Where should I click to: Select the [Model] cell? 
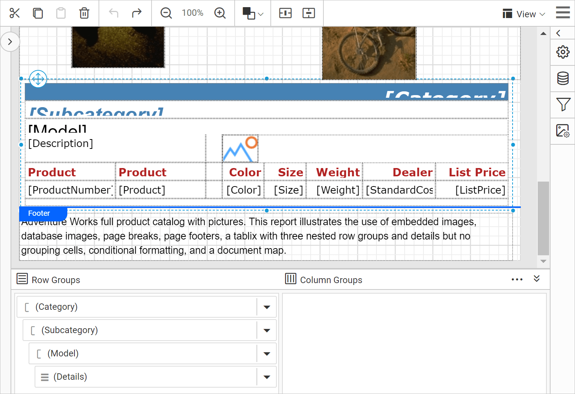click(267, 127)
